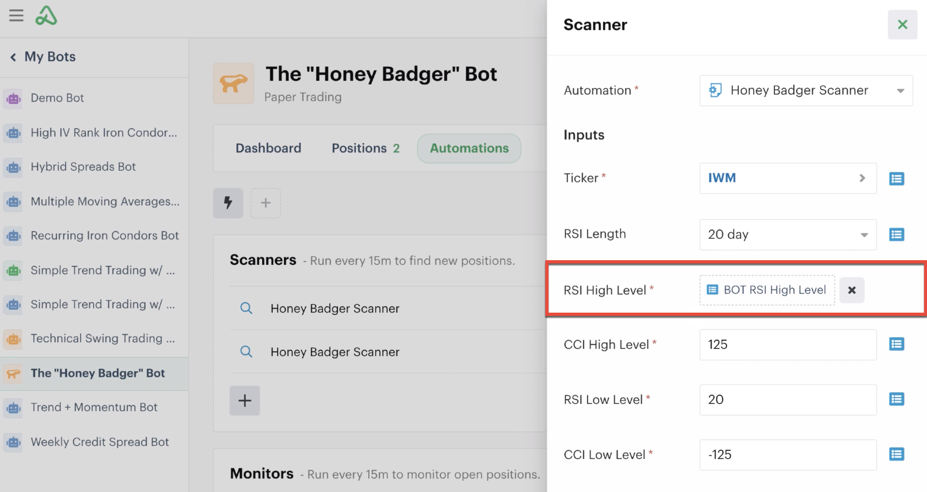927x492 pixels.
Task: Click the Trend + Momentum robot icon
Action: click(13, 408)
